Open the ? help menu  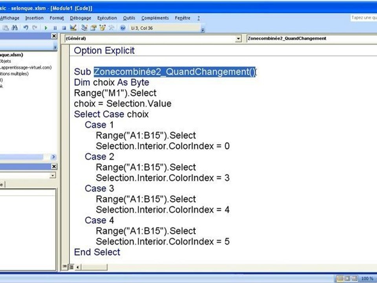[199, 18]
